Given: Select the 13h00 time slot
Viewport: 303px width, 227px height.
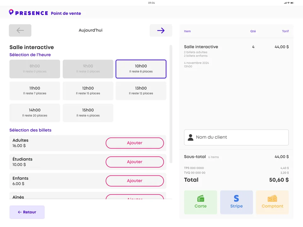Looking at the screenshot, I should (x=141, y=91).
